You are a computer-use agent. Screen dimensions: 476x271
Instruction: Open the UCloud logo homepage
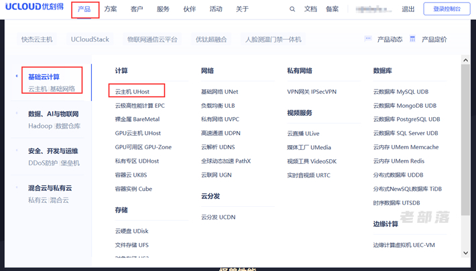point(35,7)
